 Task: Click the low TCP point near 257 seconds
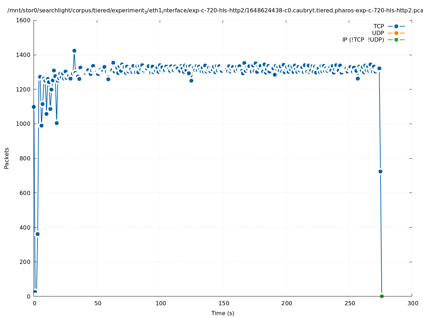click(x=358, y=78)
